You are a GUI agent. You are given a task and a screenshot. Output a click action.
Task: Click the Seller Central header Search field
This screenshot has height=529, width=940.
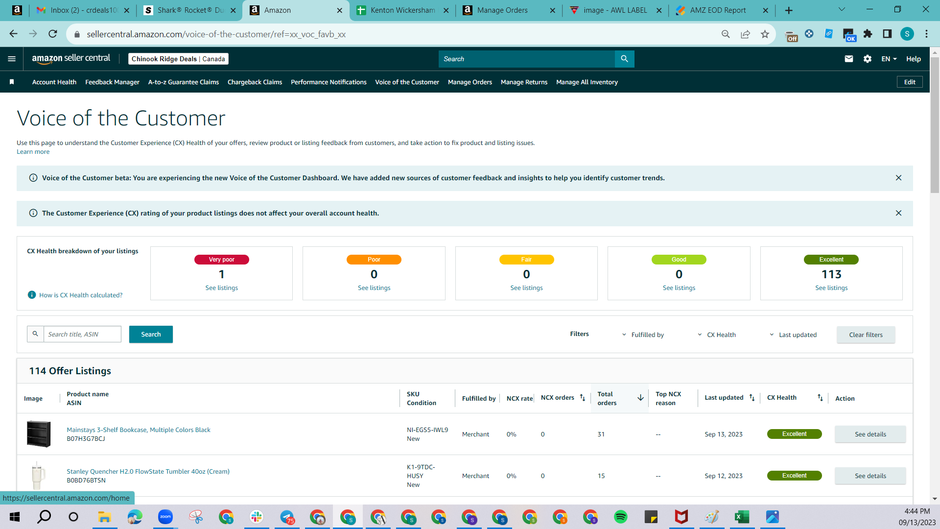[527, 59]
